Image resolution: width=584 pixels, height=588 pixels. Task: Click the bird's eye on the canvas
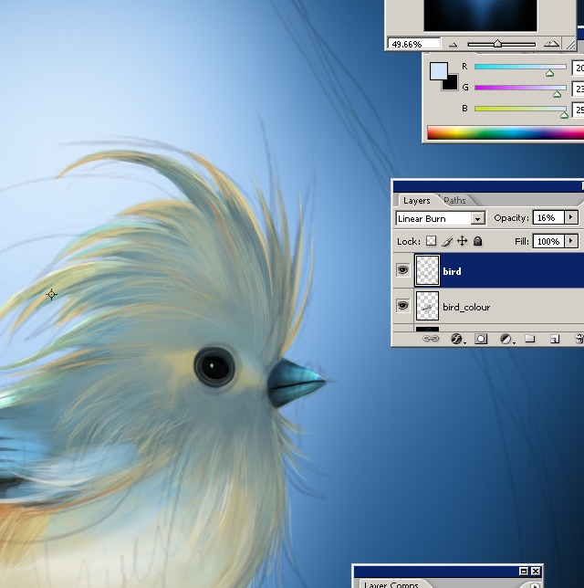point(214,367)
